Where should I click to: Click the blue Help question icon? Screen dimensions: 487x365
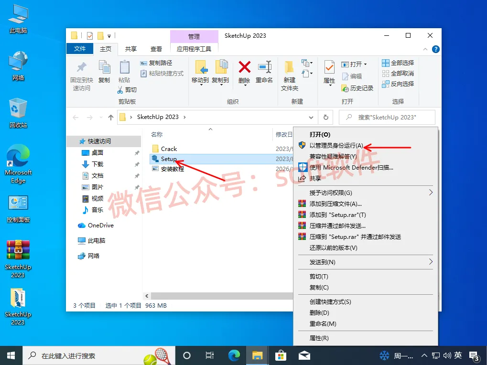436,49
